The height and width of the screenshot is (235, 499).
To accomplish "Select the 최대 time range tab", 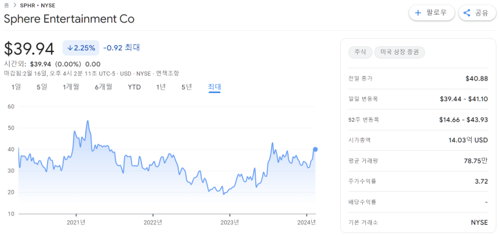I will pyautogui.click(x=214, y=87).
